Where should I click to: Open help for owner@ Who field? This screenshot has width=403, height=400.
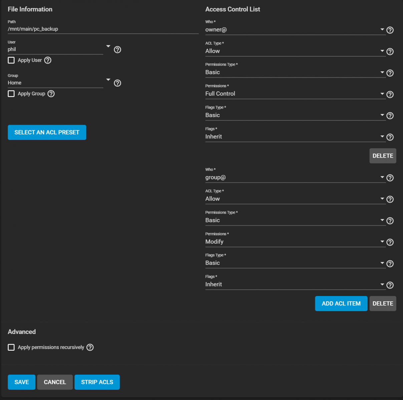[x=390, y=30]
